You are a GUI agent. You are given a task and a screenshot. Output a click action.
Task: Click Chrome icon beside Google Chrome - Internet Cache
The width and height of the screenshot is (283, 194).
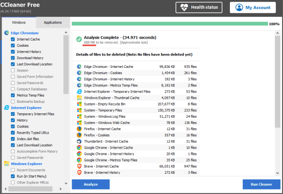(x=79, y=148)
